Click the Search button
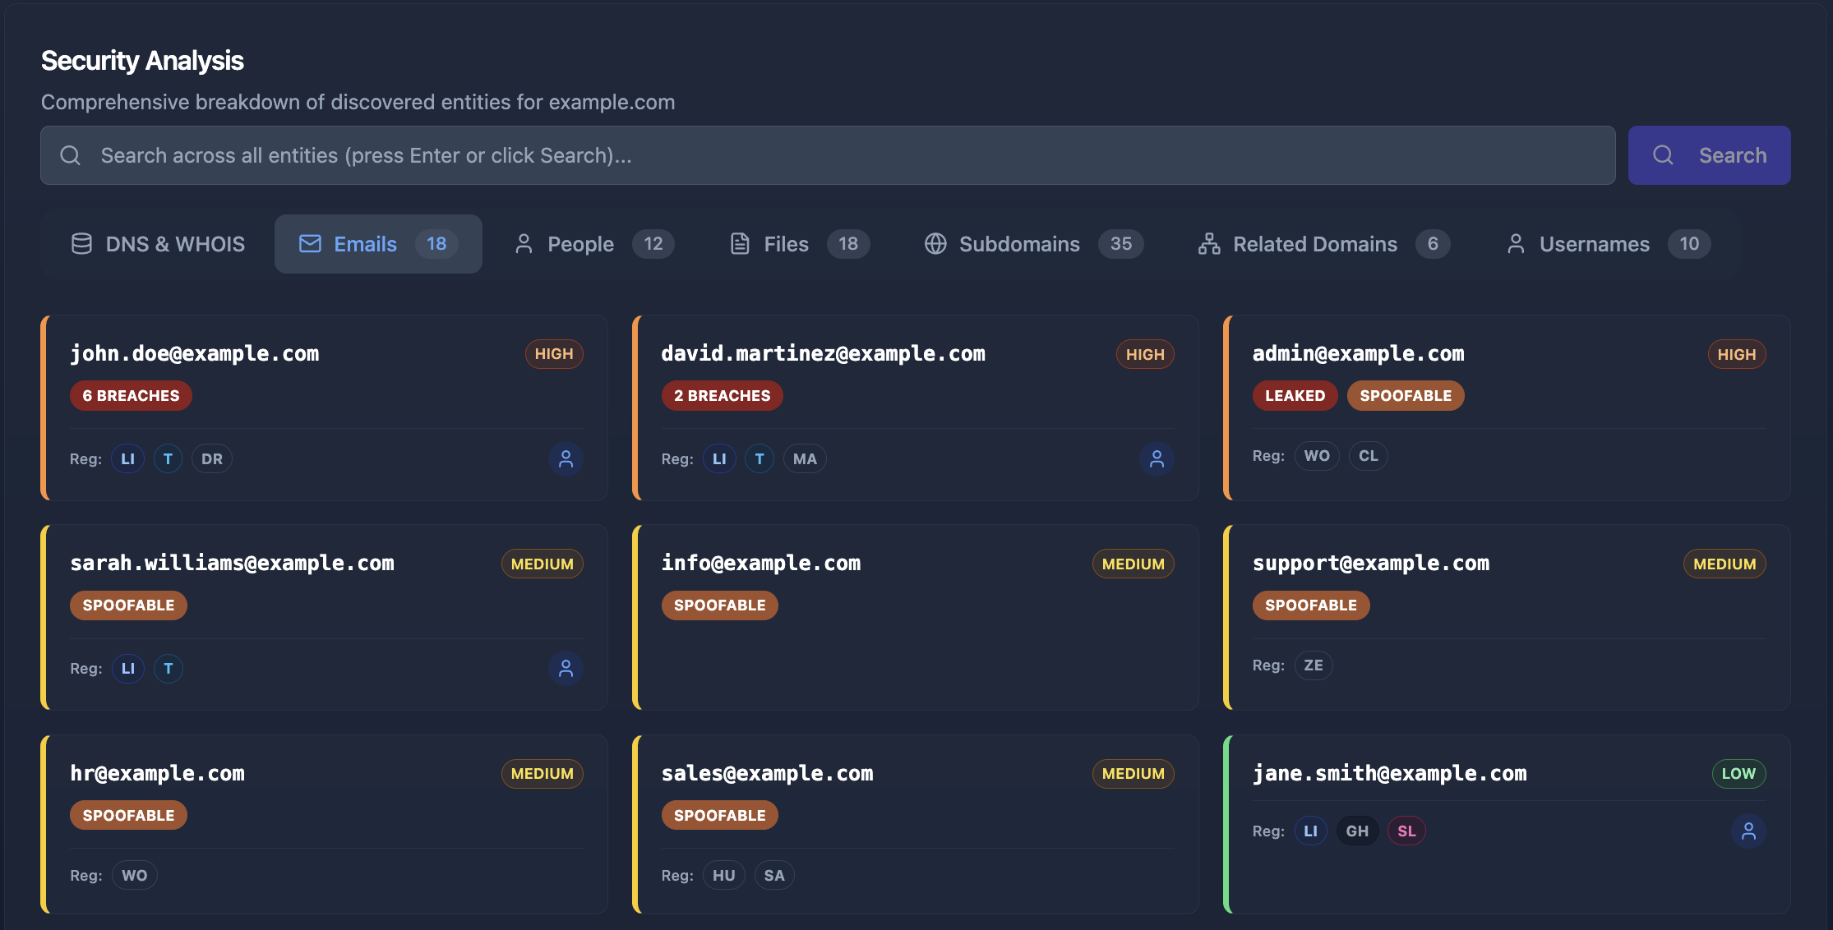This screenshot has width=1833, height=930. pos(1709,154)
